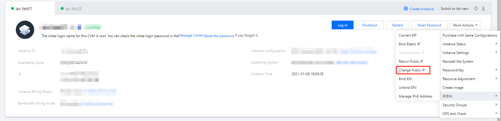Image resolution: width=501 pixels, height=121 pixels.
Task: Select Manage IPv6 Address
Action: coord(415,96)
